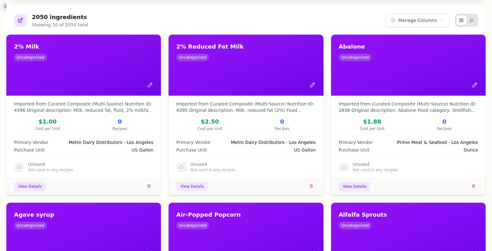This screenshot has width=492, height=251.
Task: Open the Agave syrup ingredient card
Action: coord(34,215)
